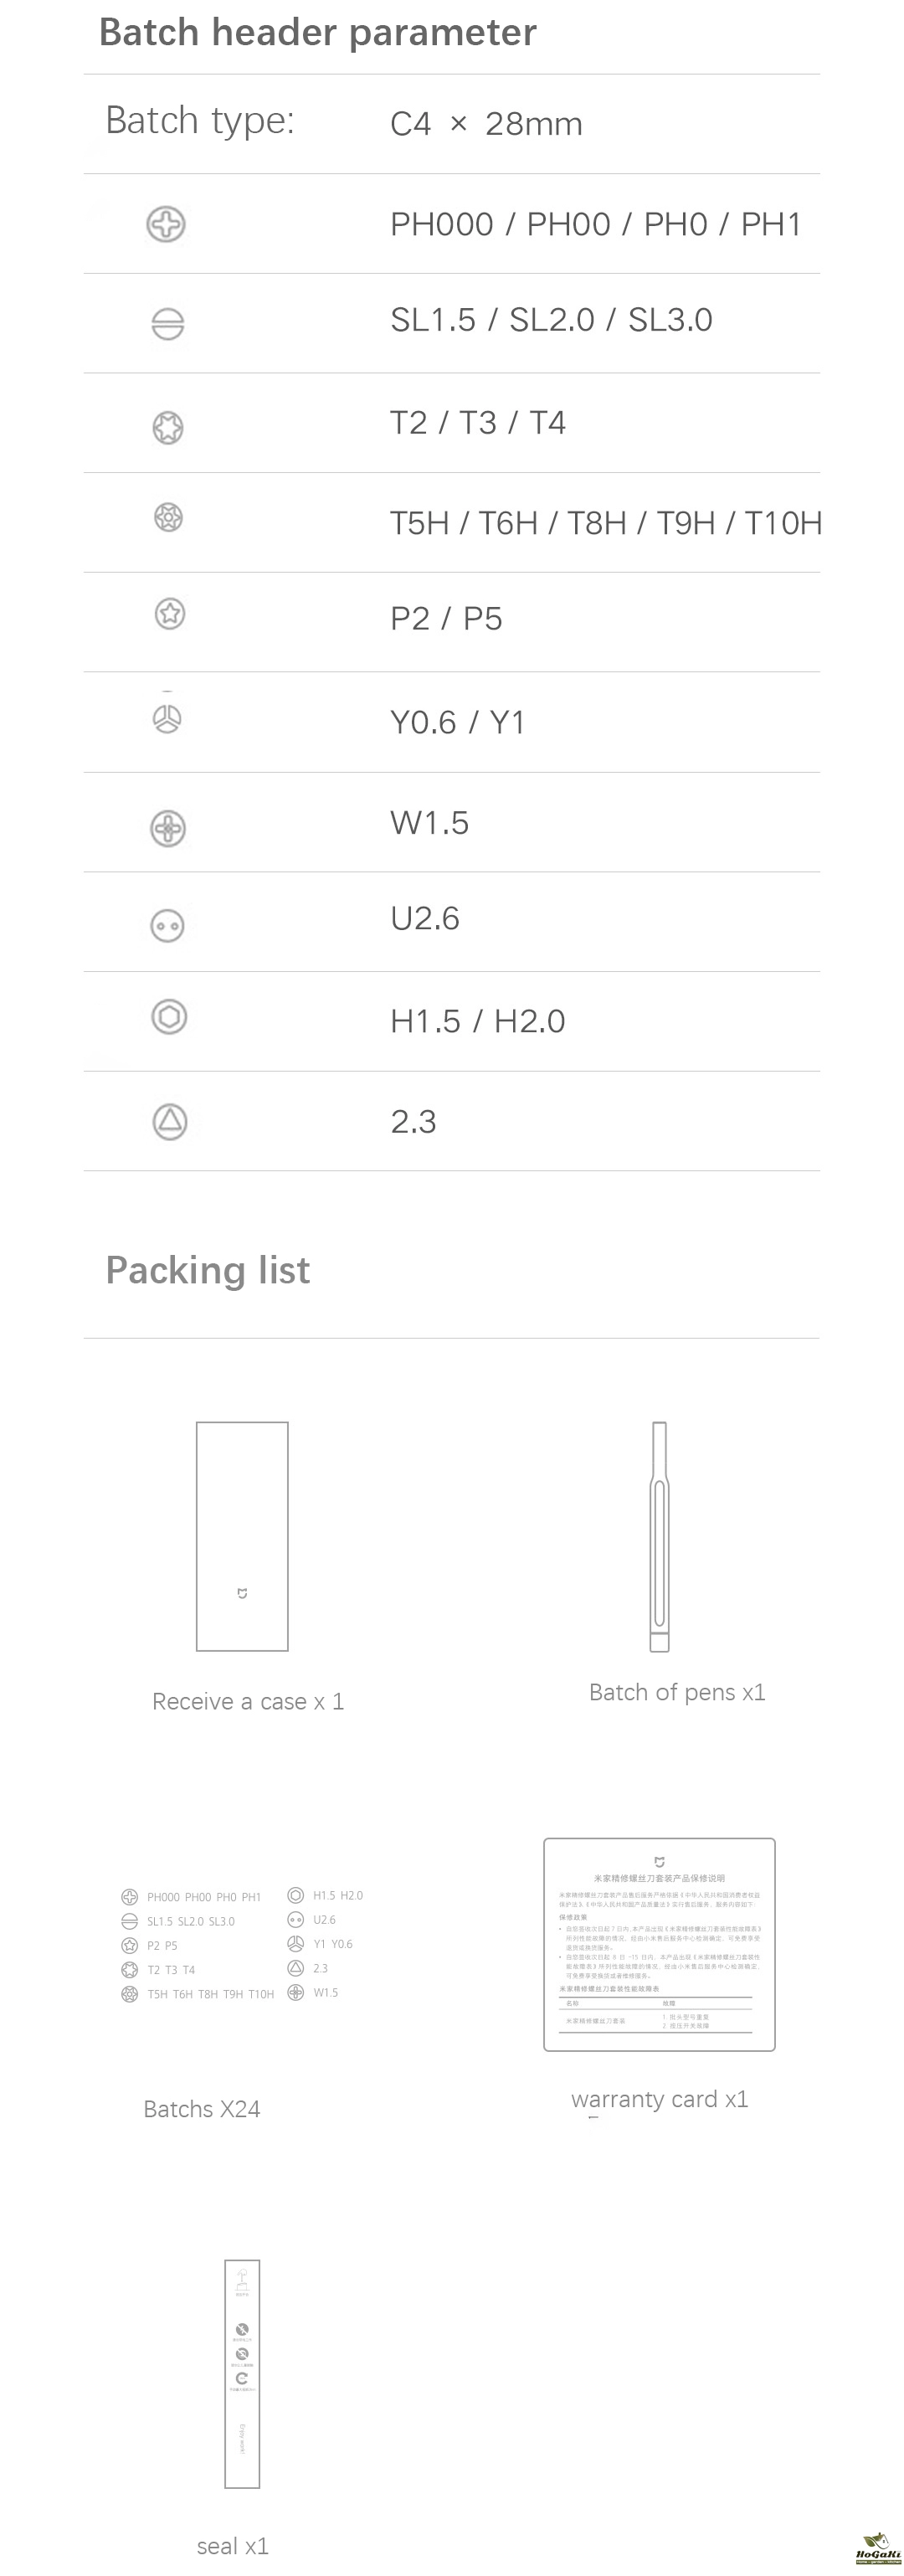Click the 'C4 × 28mm' batch type value
Image resolution: width=904 pixels, height=2576 pixels.
(486, 124)
